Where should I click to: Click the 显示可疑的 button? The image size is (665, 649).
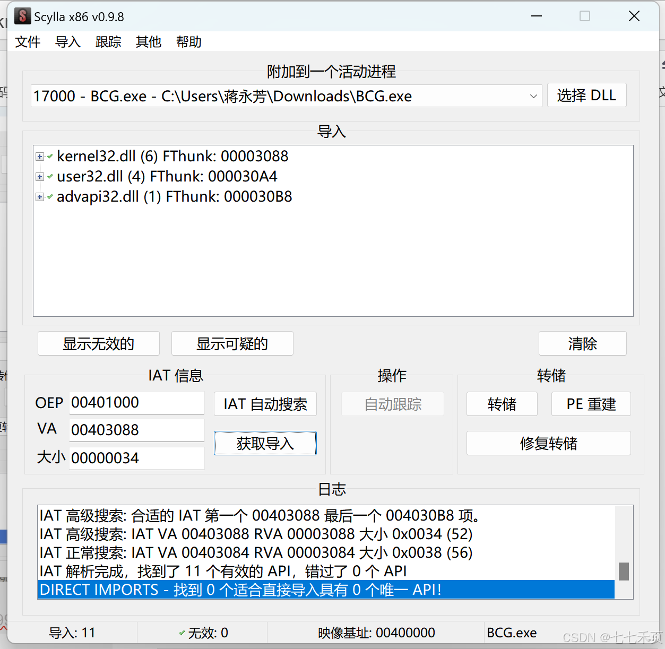(x=232, y=343)
